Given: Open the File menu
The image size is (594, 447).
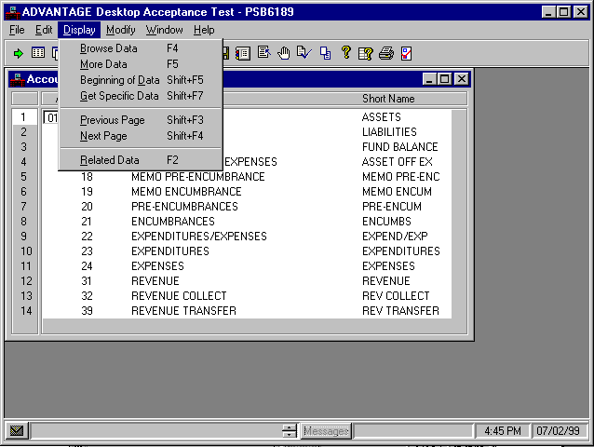Looking at the screenshot, I should [x=17, y=30].
